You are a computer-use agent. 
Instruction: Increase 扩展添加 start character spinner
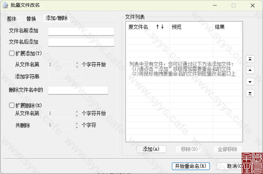77,63
